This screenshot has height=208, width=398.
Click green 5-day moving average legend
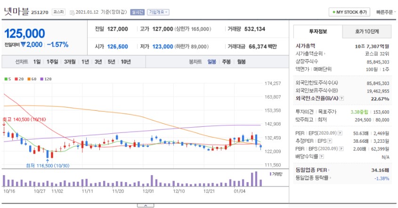(x=8, y=79)
